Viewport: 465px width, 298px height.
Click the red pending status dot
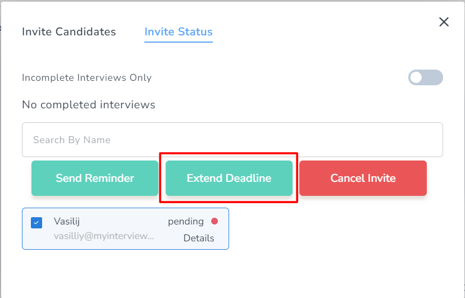[215, 221]
